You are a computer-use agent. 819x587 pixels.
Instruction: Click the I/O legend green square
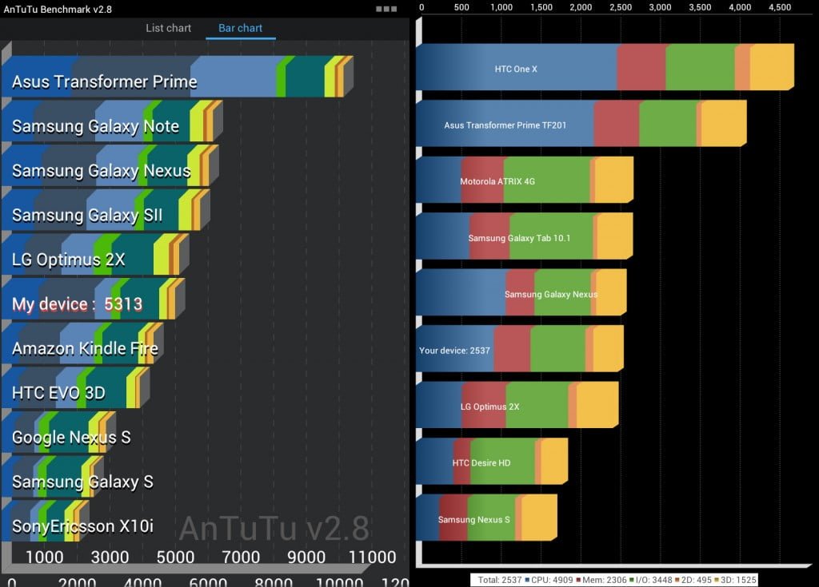tap(631, 581)
